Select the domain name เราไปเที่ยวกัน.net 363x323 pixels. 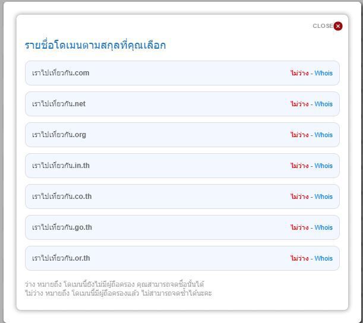point(59,104)
